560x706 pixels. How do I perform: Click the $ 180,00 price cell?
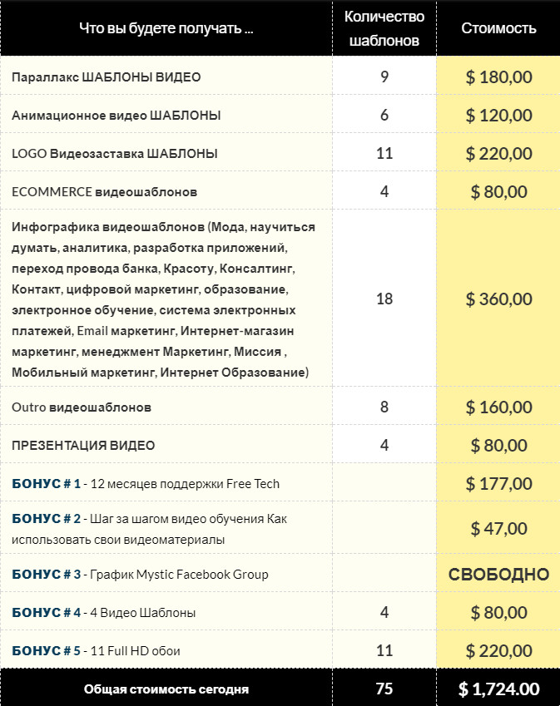click(498, 77)
